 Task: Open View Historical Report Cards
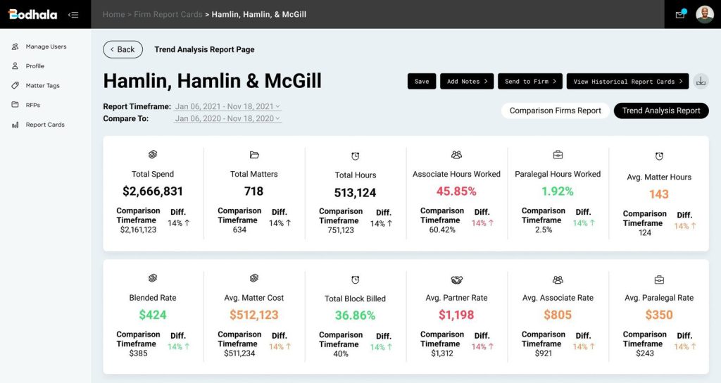coord(627,82)
